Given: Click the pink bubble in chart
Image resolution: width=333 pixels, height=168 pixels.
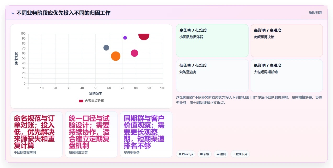Looking at the screenshot, I should point(134,53).
